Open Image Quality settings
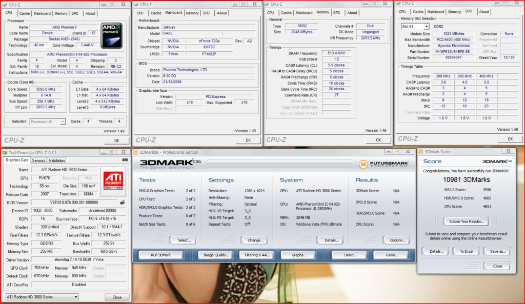This screenshot has width=525, height=304. pyautogui.click(x=216, y=255)
